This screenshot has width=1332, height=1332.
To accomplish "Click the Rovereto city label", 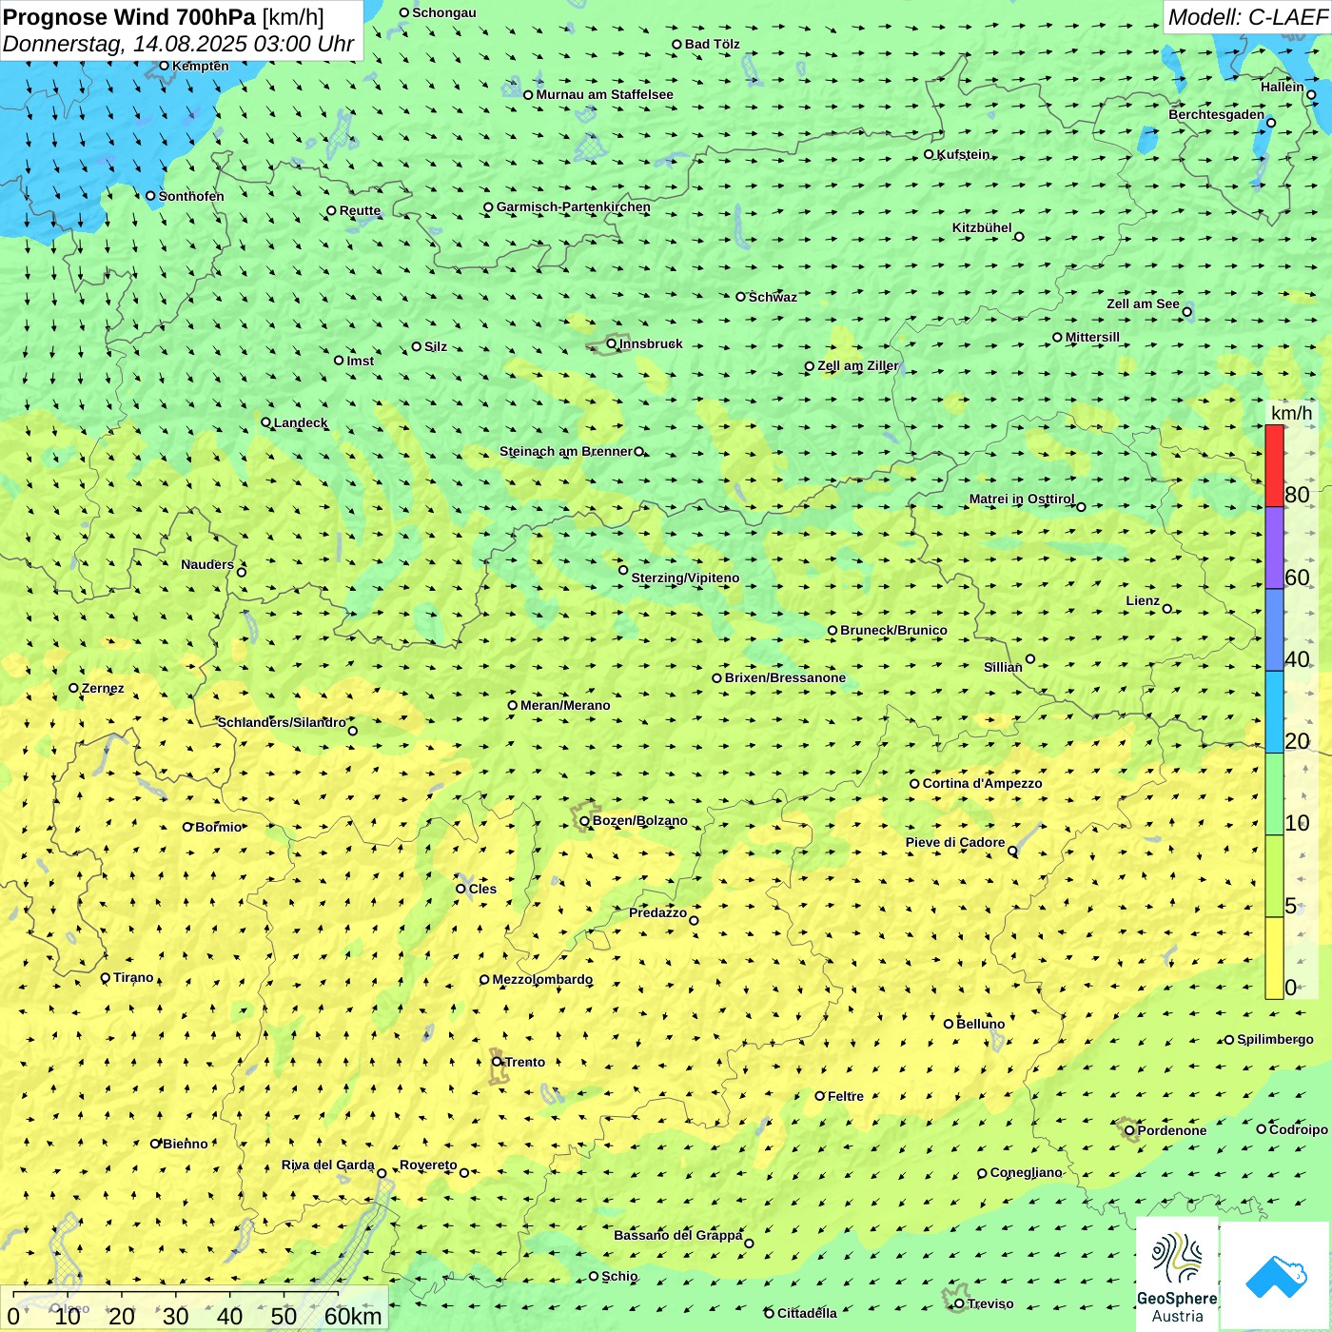I will [428, 1165].
